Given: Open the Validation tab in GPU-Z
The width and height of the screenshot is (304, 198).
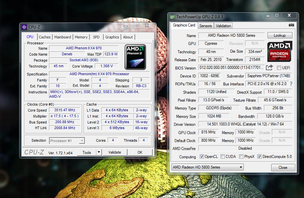Looking at the screenshot, I should tap(223, 26).
